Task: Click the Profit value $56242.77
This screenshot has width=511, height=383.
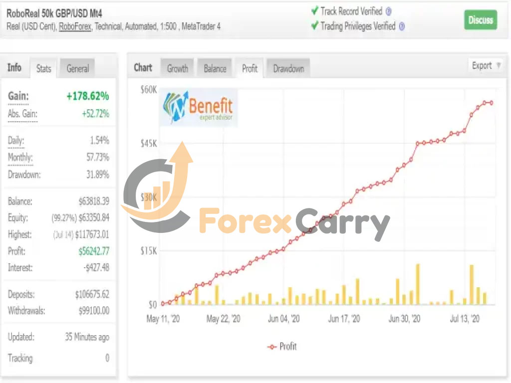Action: click(94, 251)
